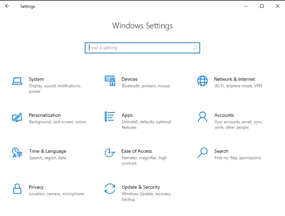Click the Accounts person icon

point(203,117)
